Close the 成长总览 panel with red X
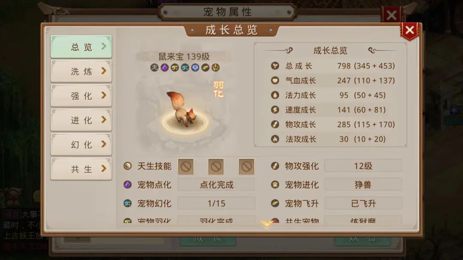Viewport: 463px width, 260px height. click(x=409, y=30)
